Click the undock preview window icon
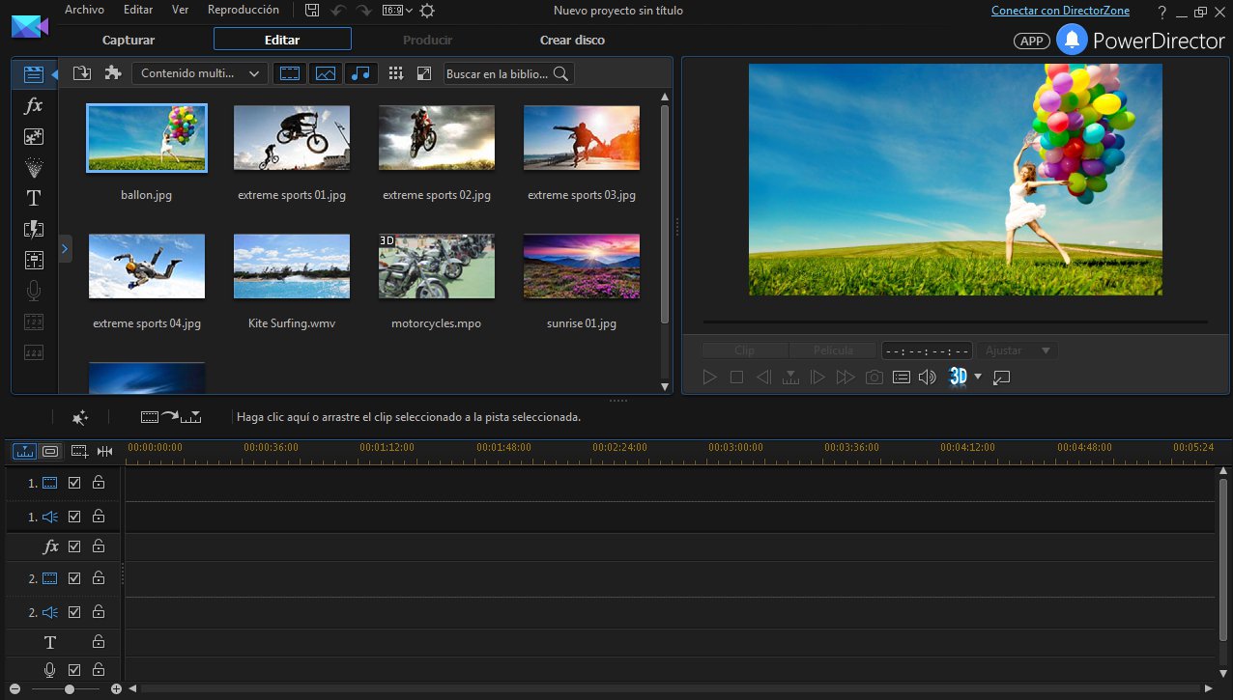 tap(1002, 377)
